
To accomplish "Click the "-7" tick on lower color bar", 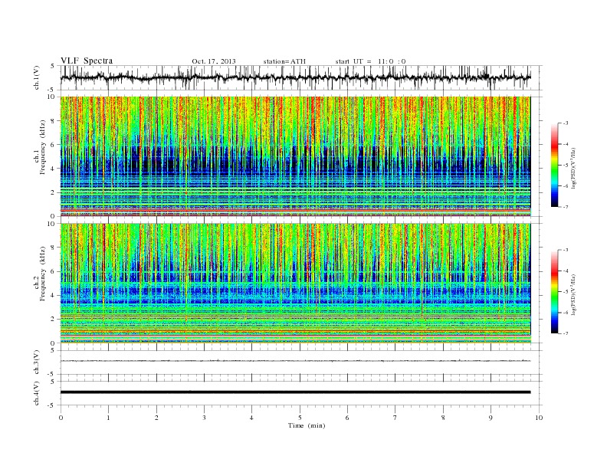I will (565, 333).
